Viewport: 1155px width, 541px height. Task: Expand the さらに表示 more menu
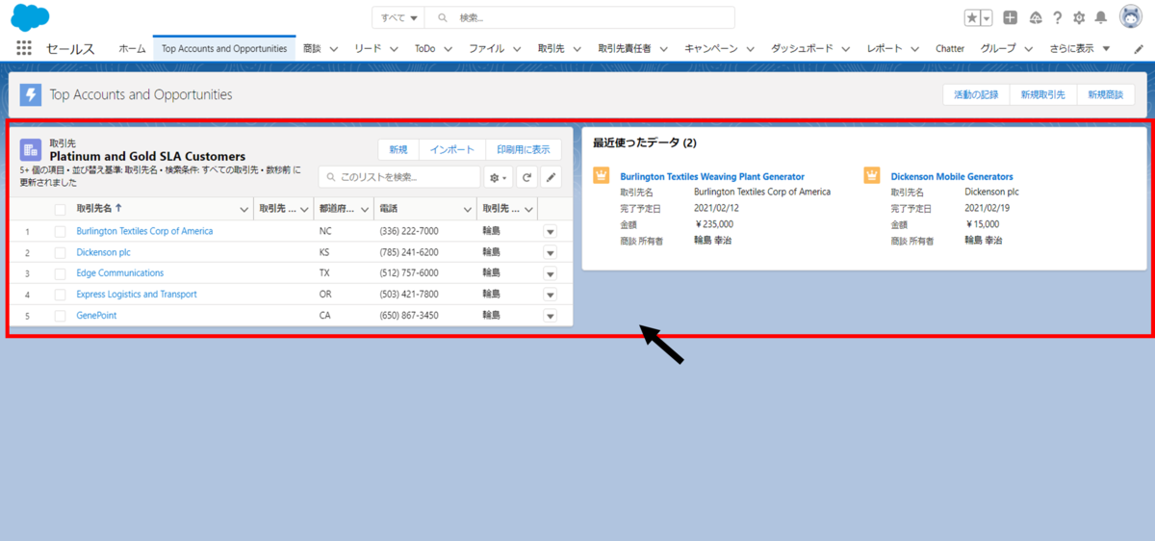point(1080,48)
